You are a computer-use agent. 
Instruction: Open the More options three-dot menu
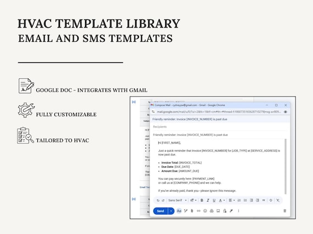[238, 211]
